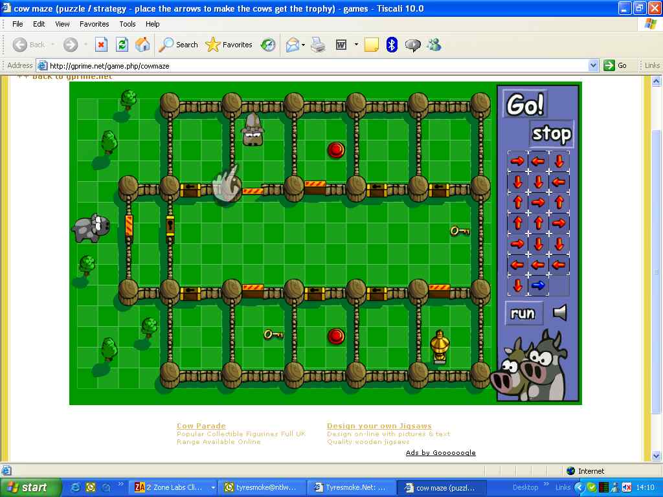Open the Favorites pane from toolbar
Viewport: 663px width, 497px height.
(229, 45)
